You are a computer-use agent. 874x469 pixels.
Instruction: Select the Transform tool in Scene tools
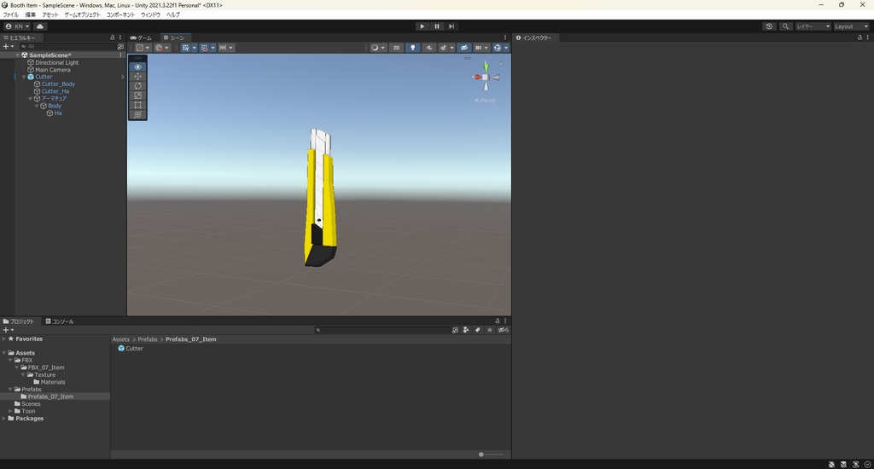tap(137, 114)
